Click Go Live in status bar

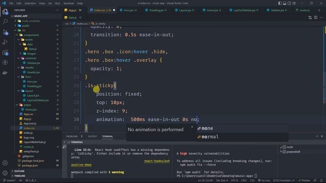264,180
